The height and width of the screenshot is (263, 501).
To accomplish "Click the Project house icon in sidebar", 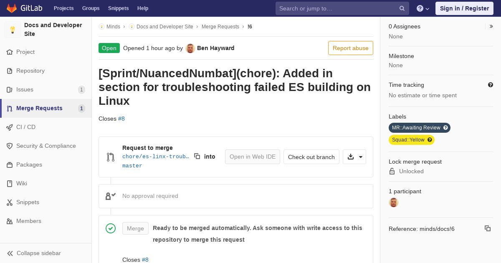I will pyautogui.click(x=10, y=52).
